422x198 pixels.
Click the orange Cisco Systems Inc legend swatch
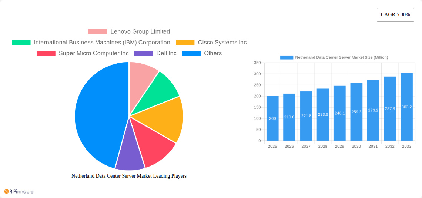185,43
